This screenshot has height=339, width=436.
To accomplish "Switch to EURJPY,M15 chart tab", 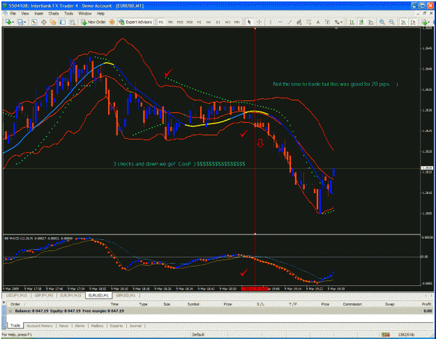I will pyautogui.click(x=70, y=295).
